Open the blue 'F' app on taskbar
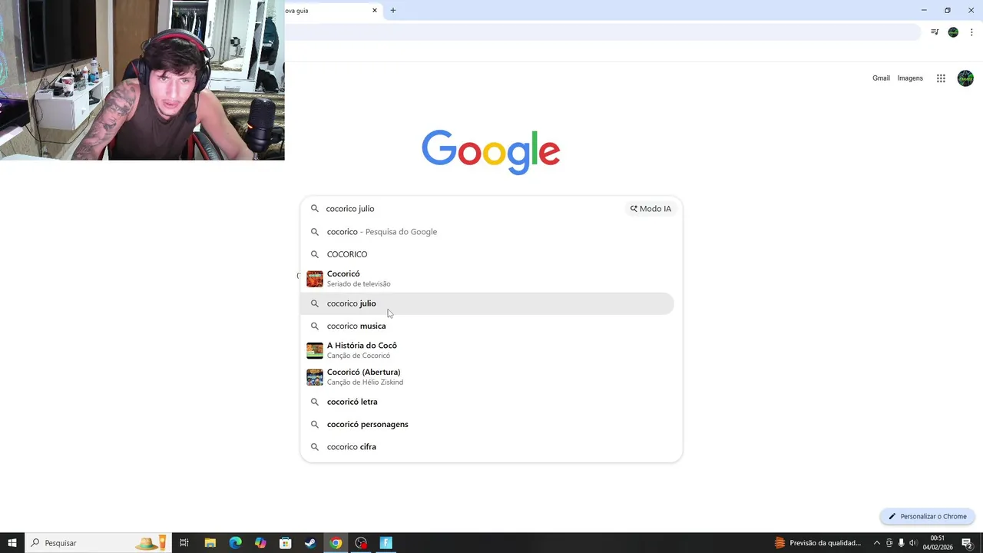Viewport: 983px width, 553px height. pos(386,543)
